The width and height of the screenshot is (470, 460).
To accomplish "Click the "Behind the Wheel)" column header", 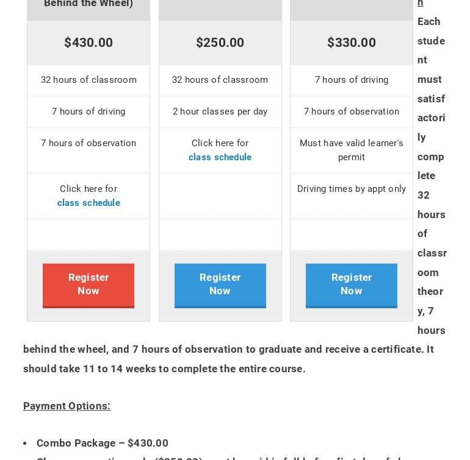I will (x=89, y=4).
